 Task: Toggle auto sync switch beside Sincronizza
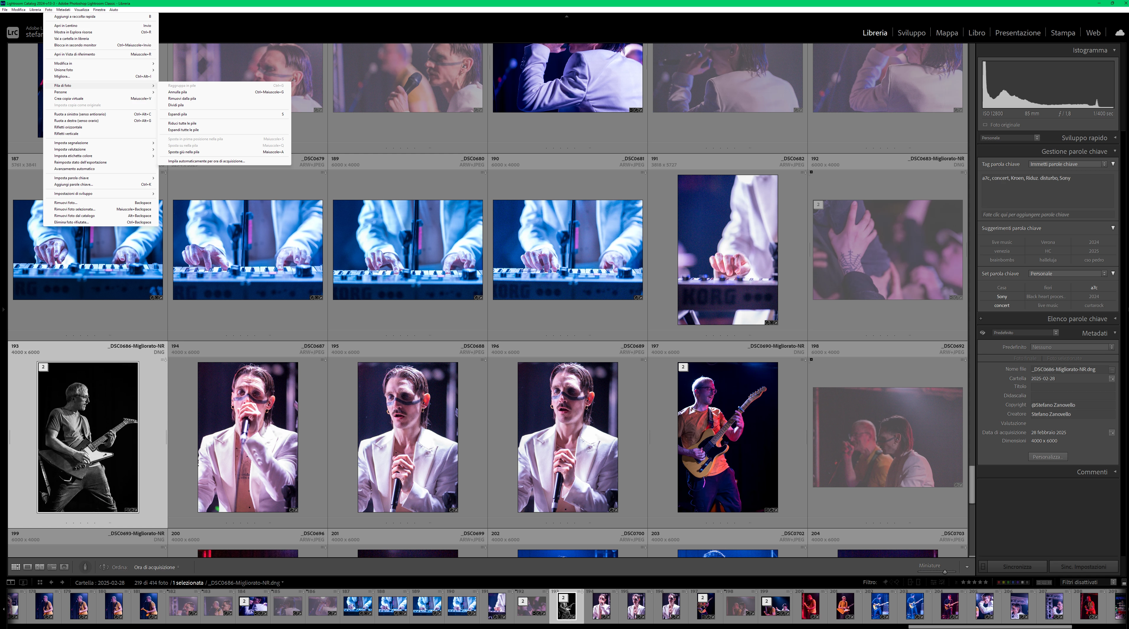point(983,567)
